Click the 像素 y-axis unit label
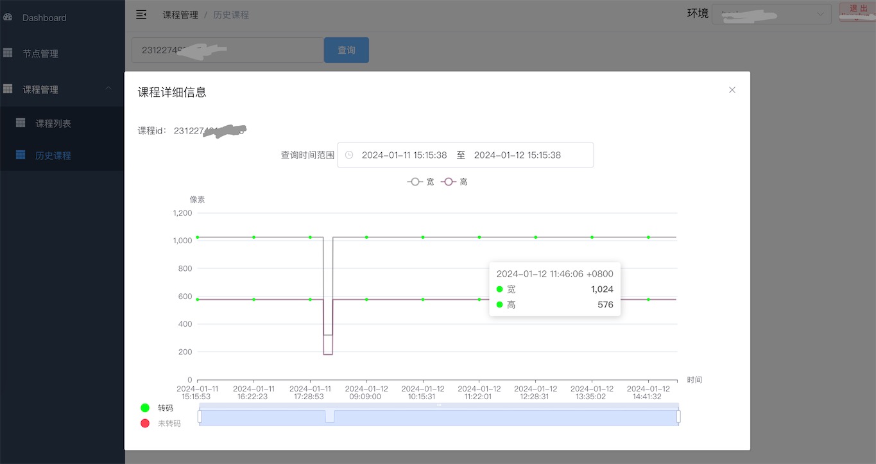 [x=197, y=200]
